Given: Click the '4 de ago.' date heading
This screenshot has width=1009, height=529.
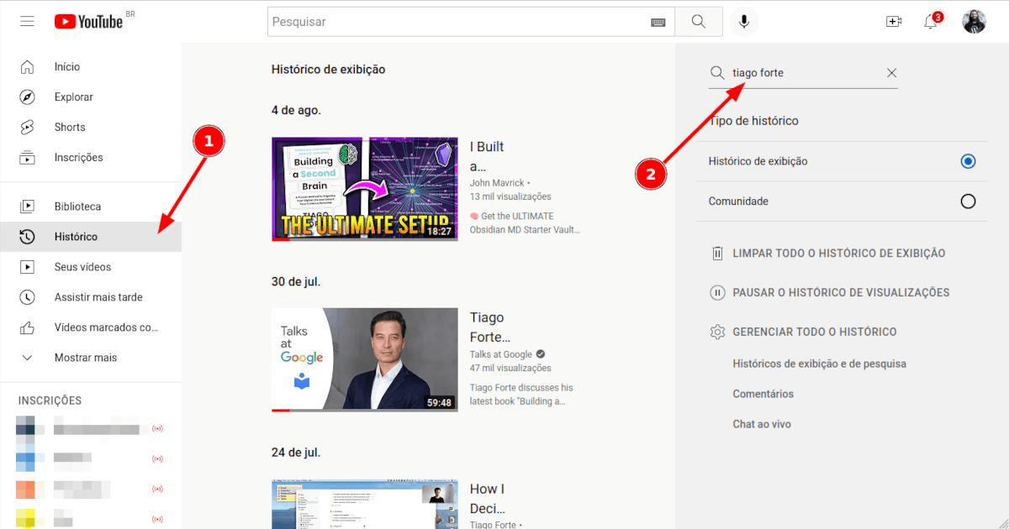Looking at the screenshot, I should tap(296, 110).
